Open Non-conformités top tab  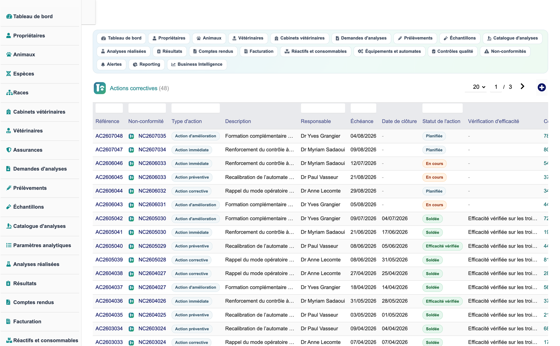(505, 51)
